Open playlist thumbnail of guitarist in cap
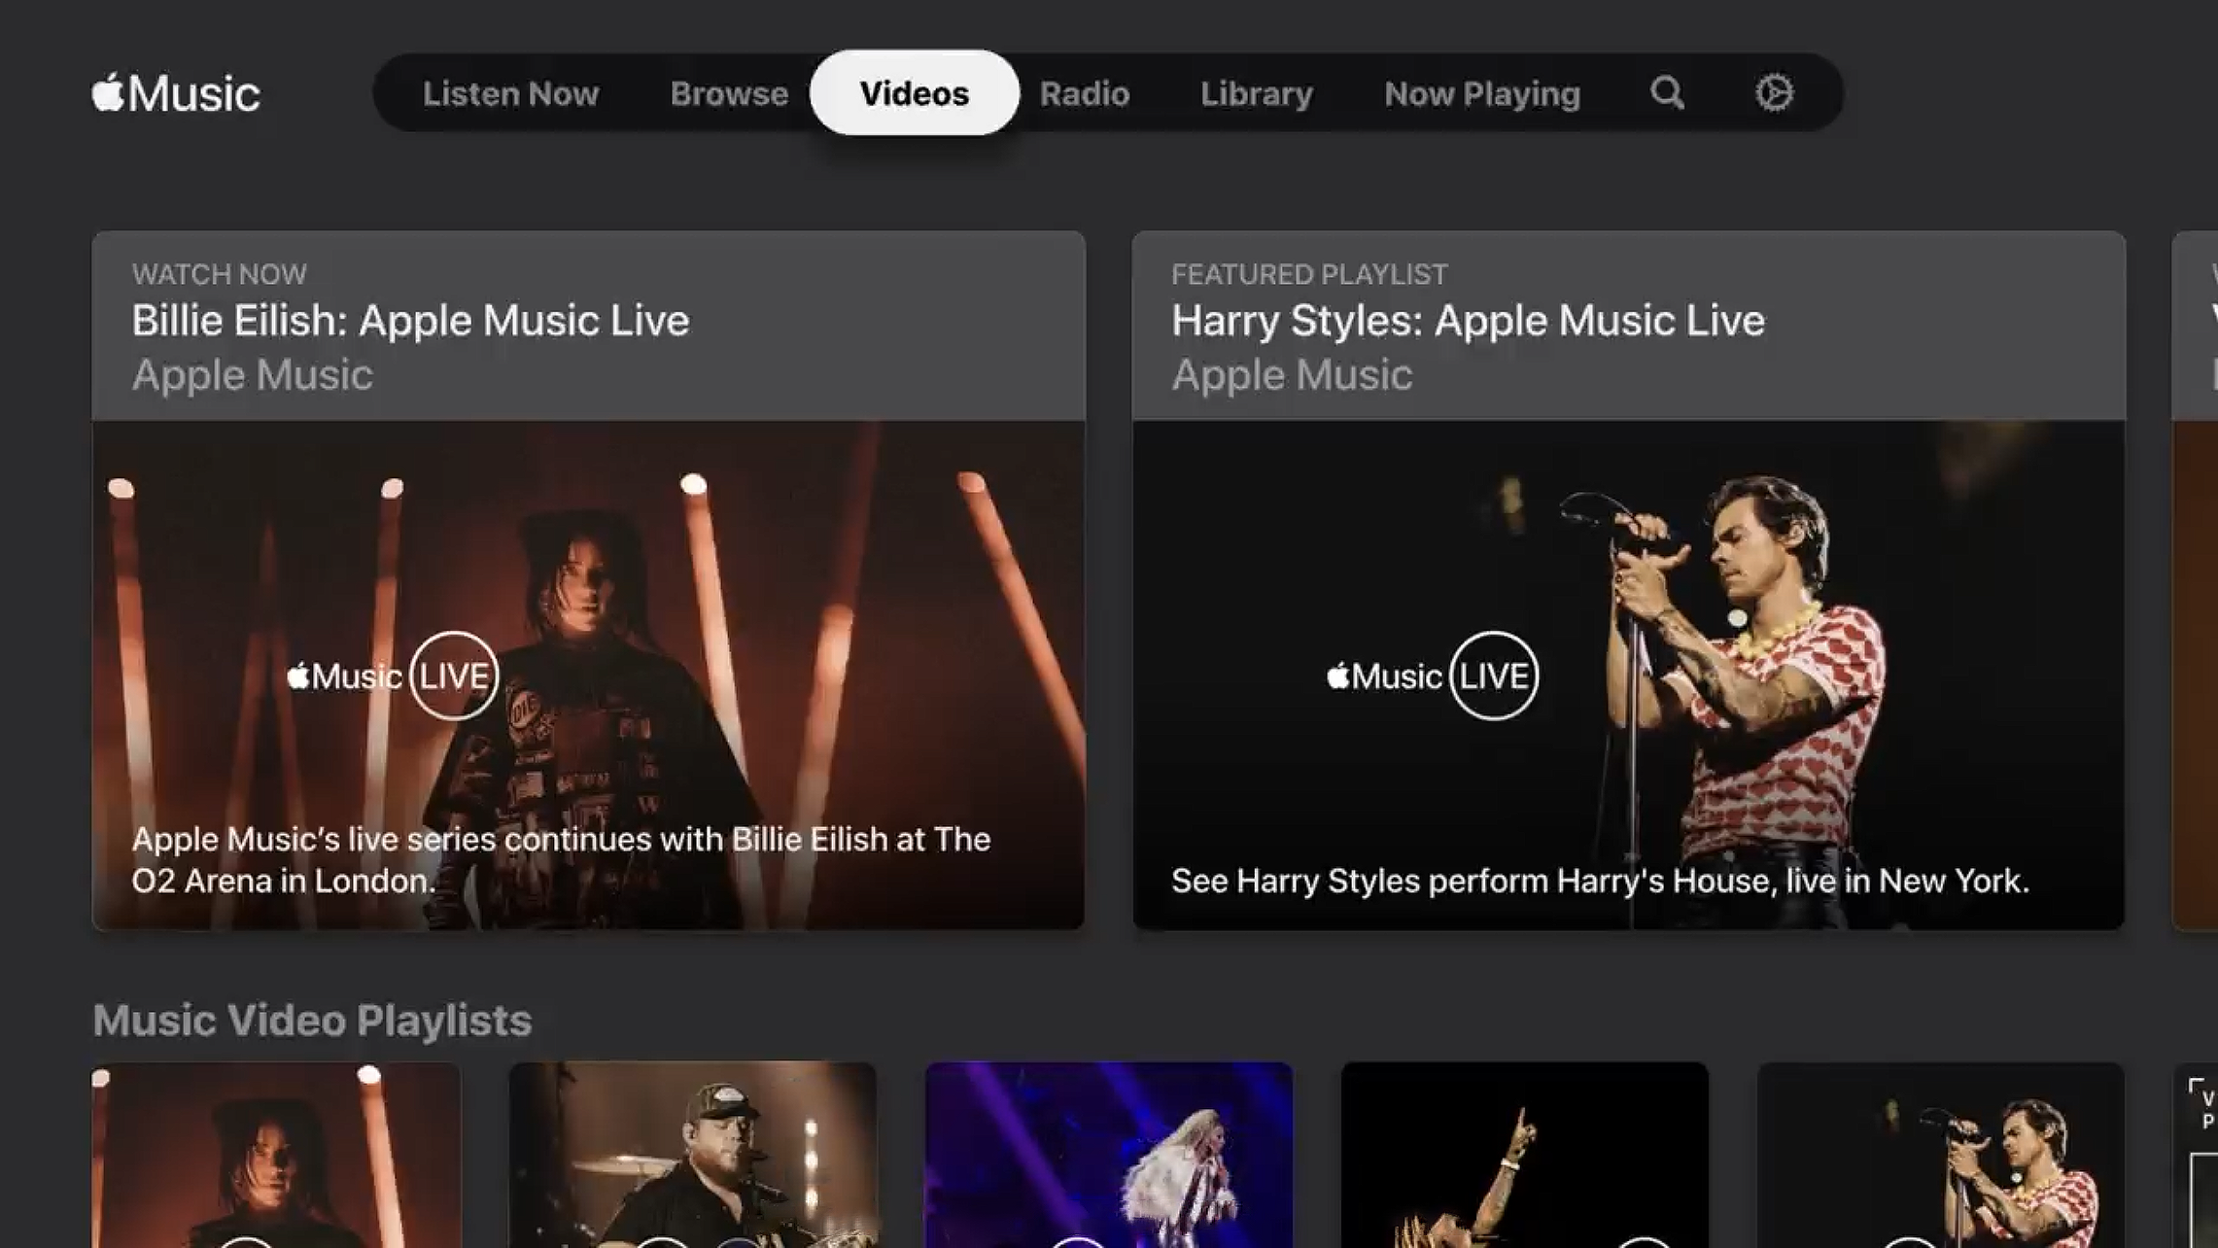This screenshot has height=1248, width=2218. point(692,1155)
